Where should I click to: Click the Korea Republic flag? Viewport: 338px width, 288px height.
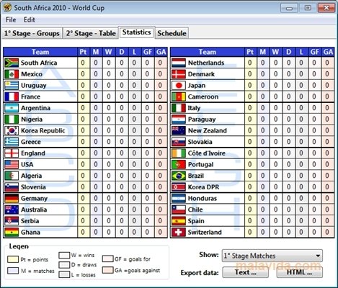coord(12,130)
